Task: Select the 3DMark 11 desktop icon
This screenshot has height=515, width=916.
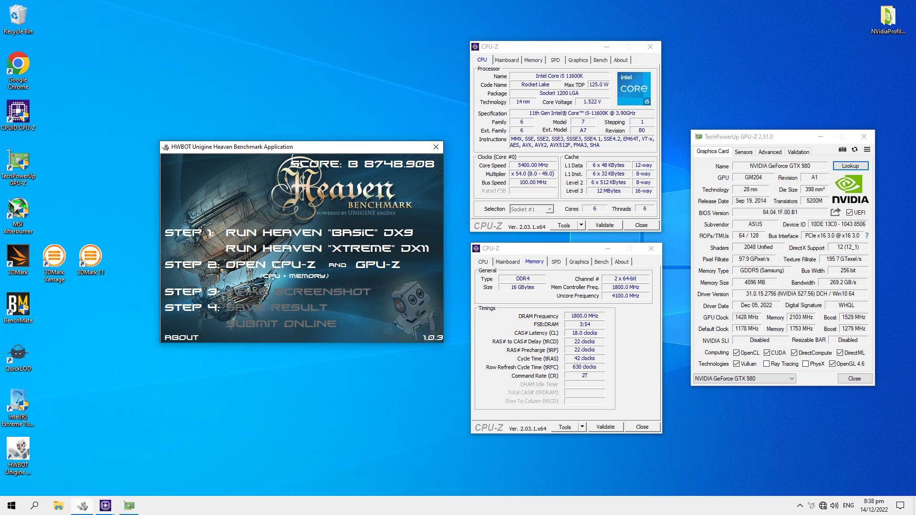Action: pos(90,260)
